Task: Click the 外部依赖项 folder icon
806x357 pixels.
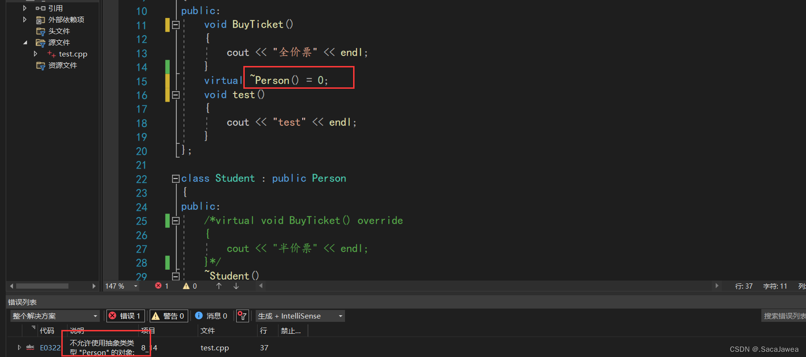Action: pyautogui.click(x=40, y=19)
